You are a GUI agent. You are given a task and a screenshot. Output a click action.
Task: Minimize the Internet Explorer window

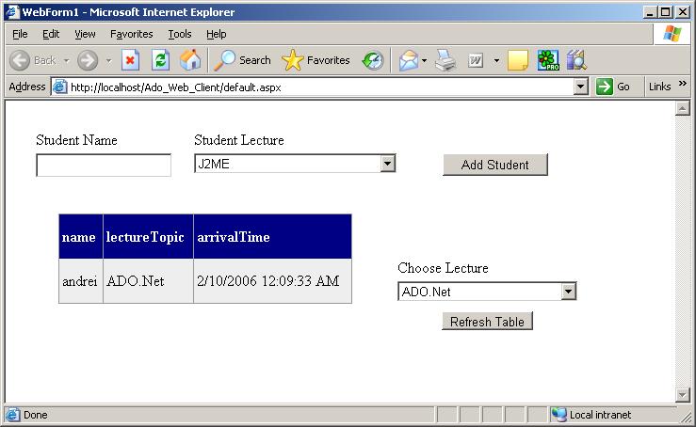point(650,12)
